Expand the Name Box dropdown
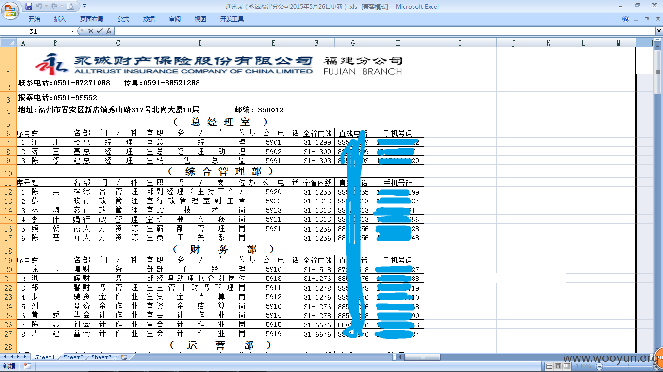Viewport: 663px width, 372px height. [73, 31]
